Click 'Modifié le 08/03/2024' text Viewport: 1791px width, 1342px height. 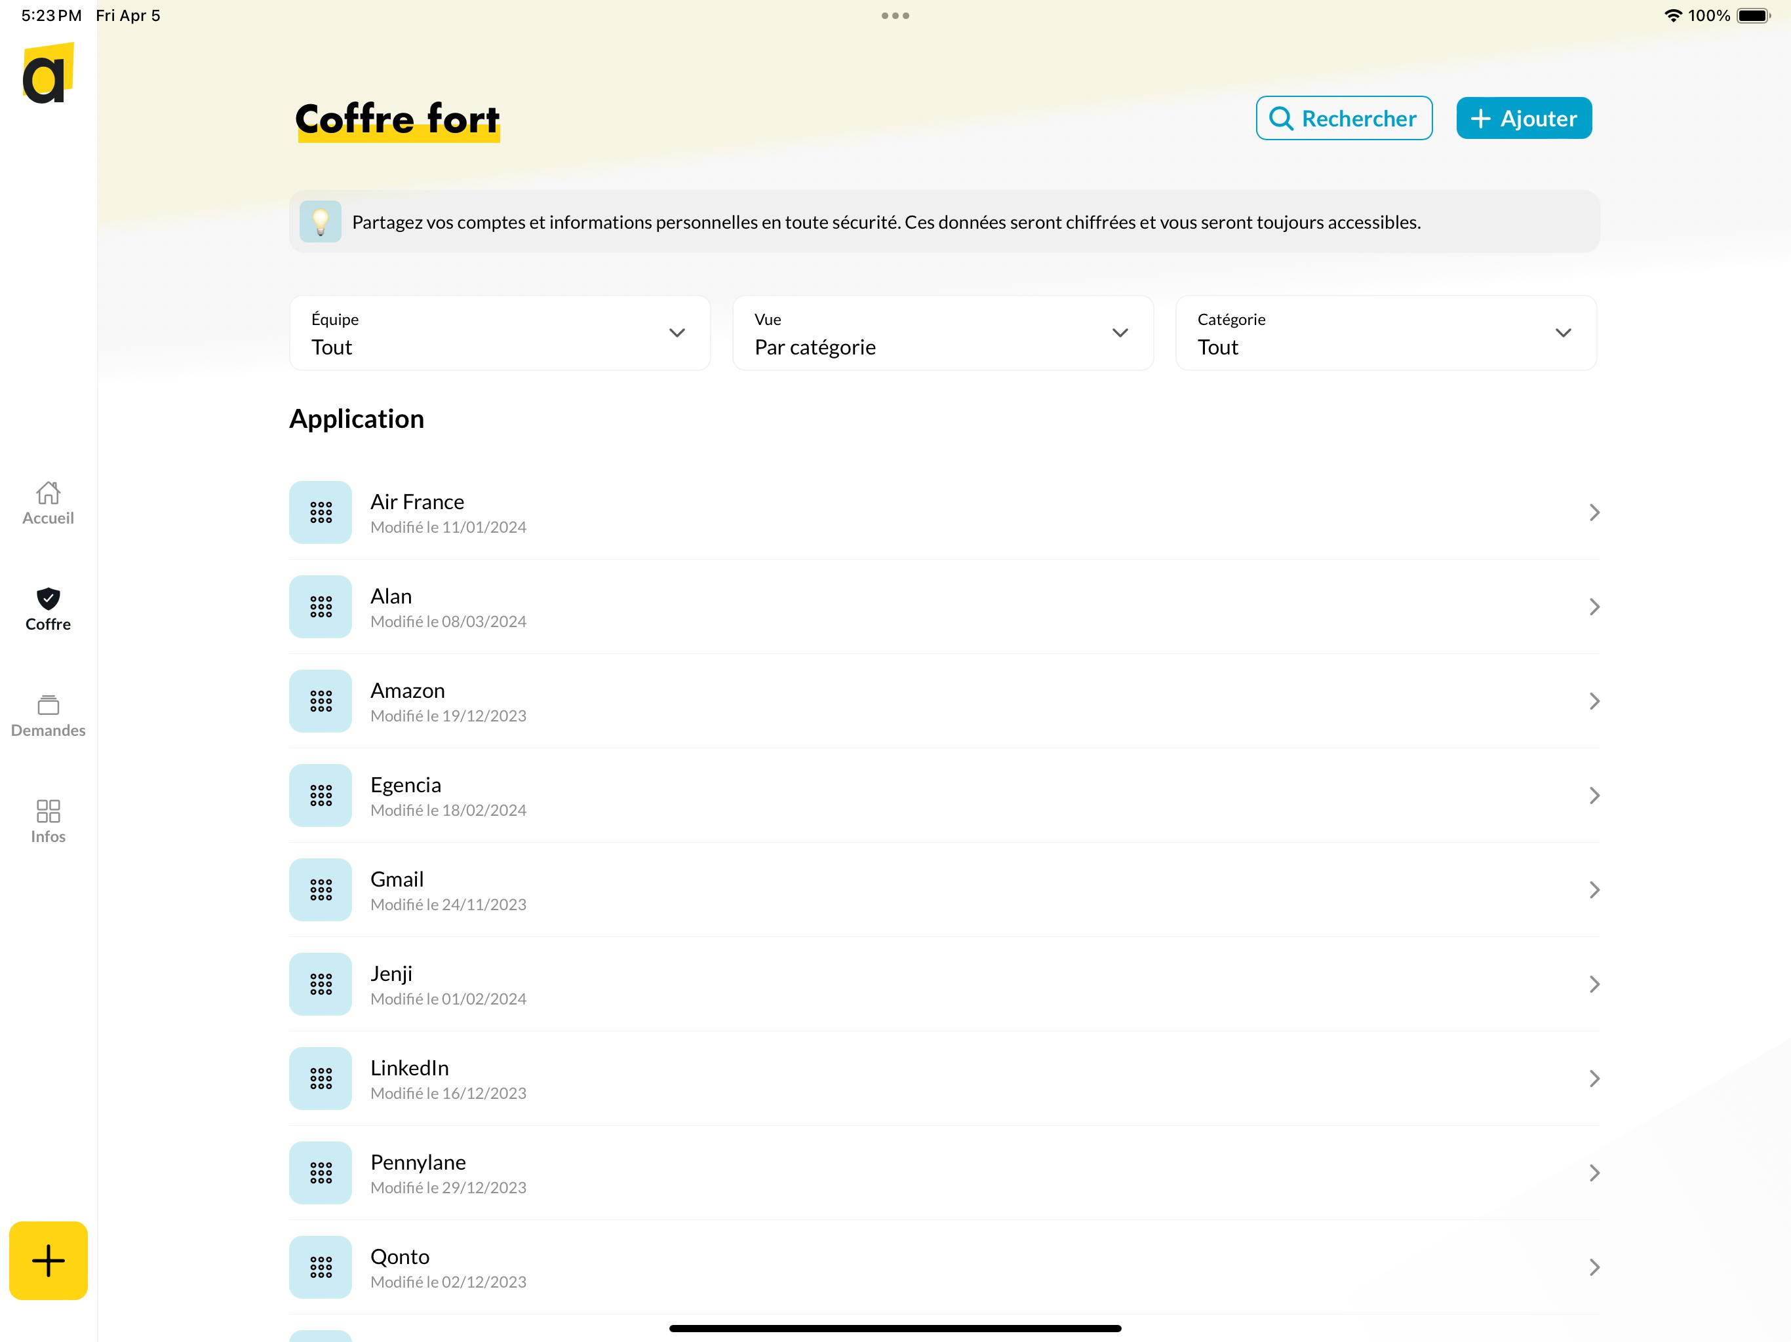pyautogui.click(x=448, y=622)
